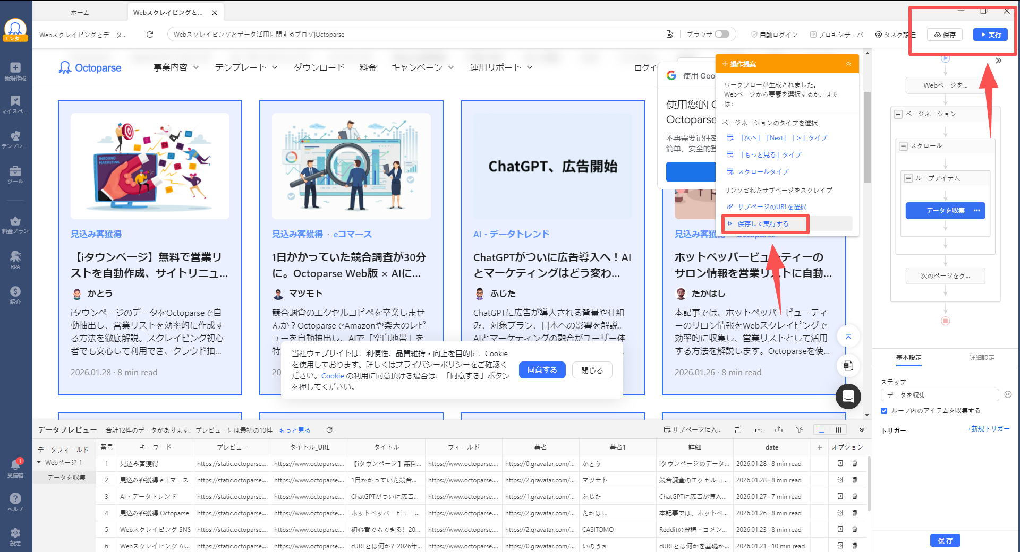Collapse the ページネーション workflow node
Image resolution: width=1020 pixels, height=552 pixels.
tap(898, 114)
